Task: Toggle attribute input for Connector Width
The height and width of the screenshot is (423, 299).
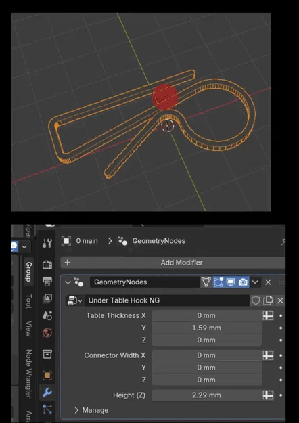Action: click(268, 355)
